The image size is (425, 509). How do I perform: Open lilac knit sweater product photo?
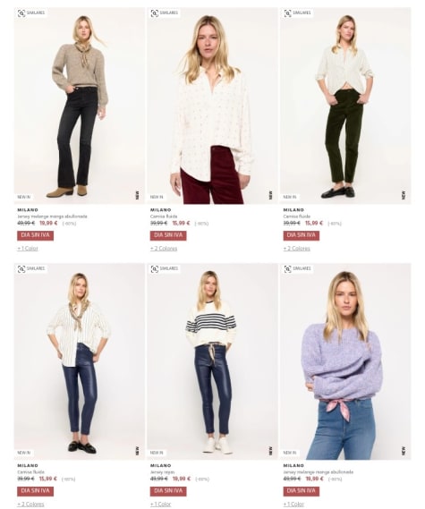[345, 361]
